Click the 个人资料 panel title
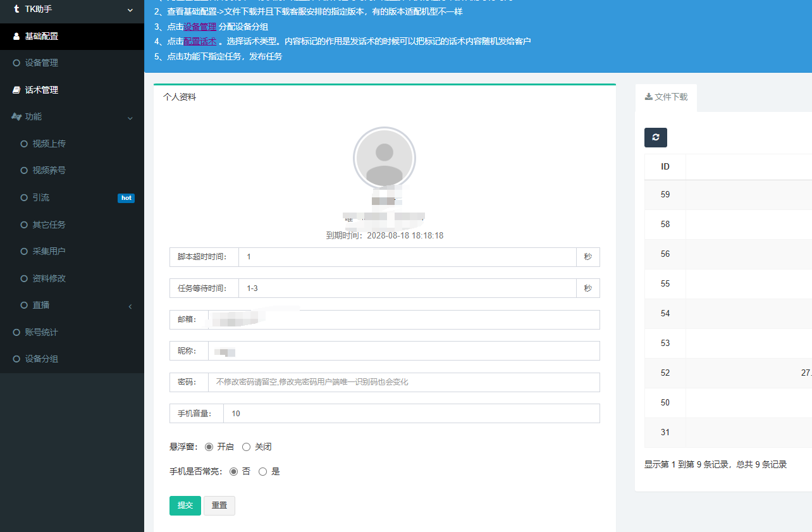 pyautogui.click(x=180, y=97)
